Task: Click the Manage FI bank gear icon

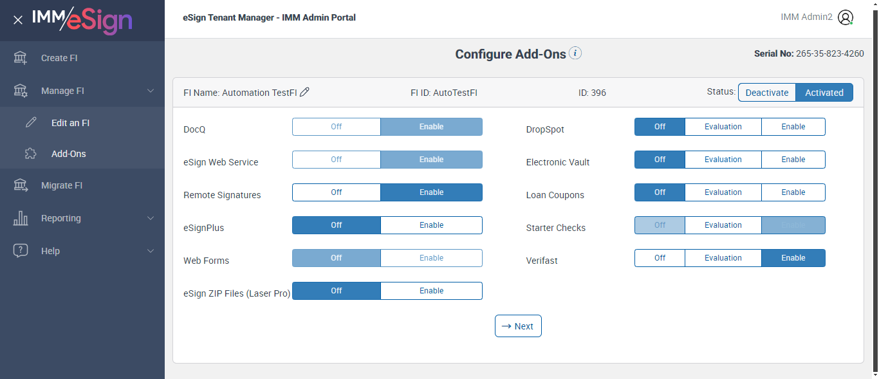Action: (x=21, y=91)
